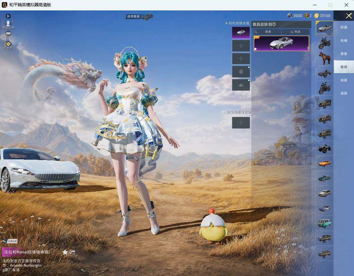Switch to the 装备 tab
This screenshot has width=354, height=276.
tap(344, 54)
